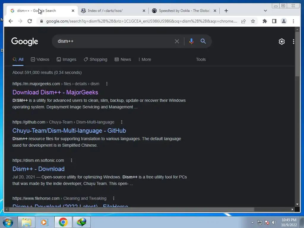Open the Chrome three-dot menu

pos(293,21)
